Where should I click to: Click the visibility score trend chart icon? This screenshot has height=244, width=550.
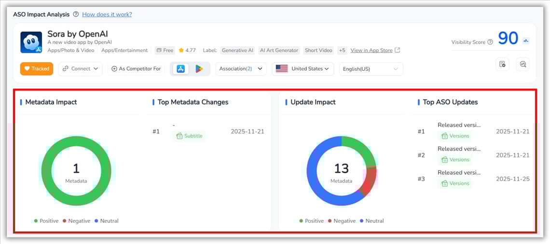click(526, 41)
